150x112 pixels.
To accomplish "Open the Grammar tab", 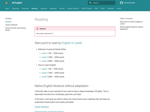I will click(x=25, y=9).
